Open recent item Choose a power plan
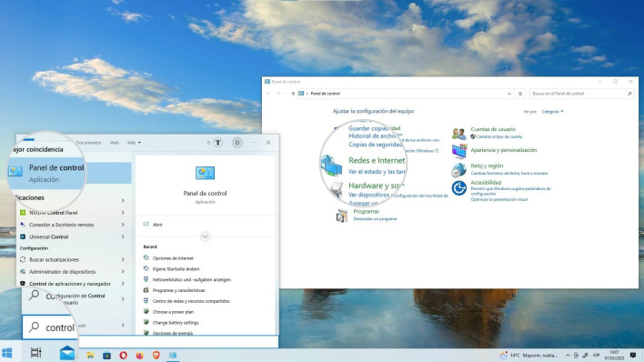The width and height of the screenshot is (644, 362). (x=173, y=312)
